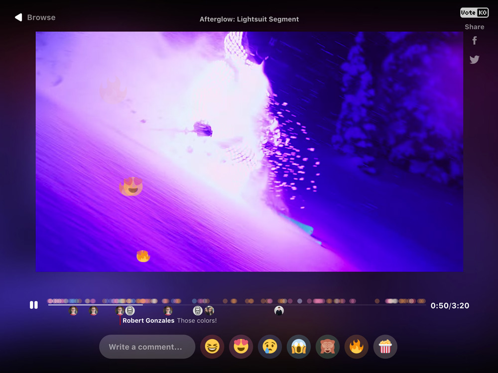Click the small floating fire reaction on the video
Viewport: 498px width, 373px height.
coord(143,256)
